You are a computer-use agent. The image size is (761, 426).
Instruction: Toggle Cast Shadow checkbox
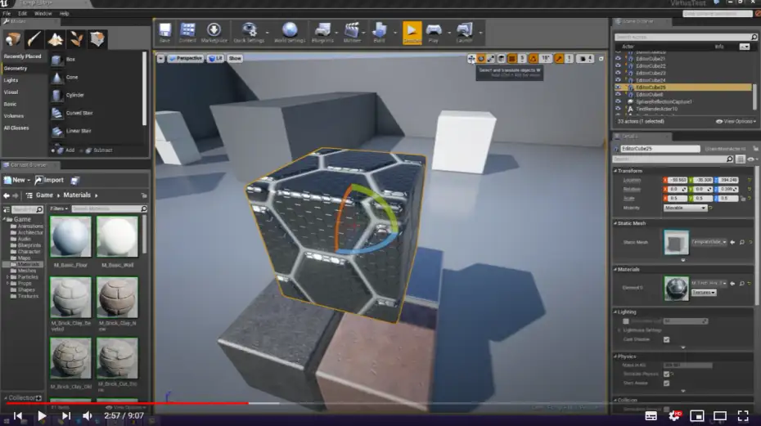click(x=666, y=339)
